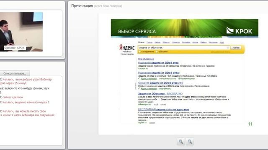Select the Operator KPOK name label
This screenshot has width=268, height=150.
15,48
